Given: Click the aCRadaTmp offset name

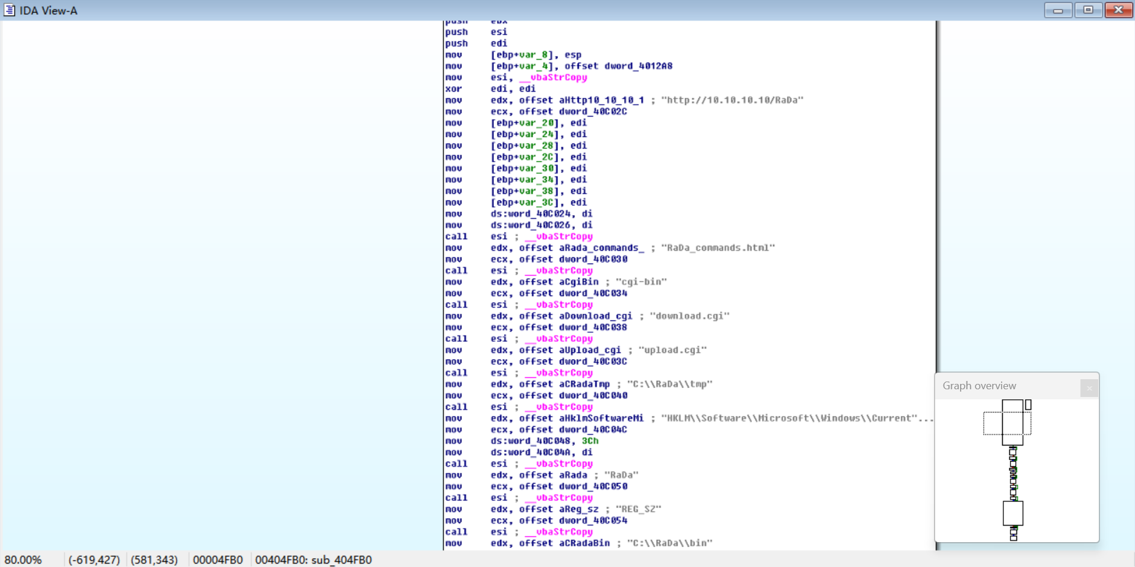Looking at the screenshot, I should tap(584, 384).
